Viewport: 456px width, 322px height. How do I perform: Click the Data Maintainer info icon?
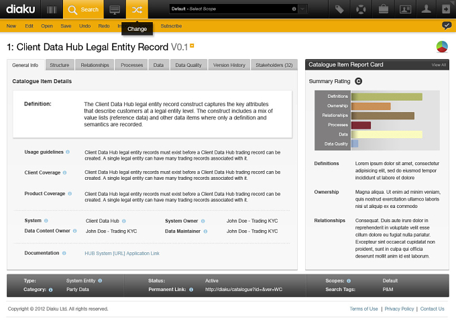click(x=205, y=231)
